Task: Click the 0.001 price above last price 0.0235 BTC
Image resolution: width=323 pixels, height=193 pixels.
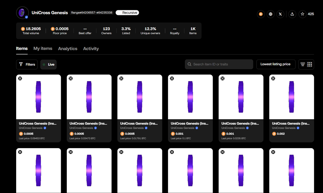Action: coord(230,134)
